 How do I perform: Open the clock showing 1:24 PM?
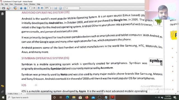(x=168, y=97)
